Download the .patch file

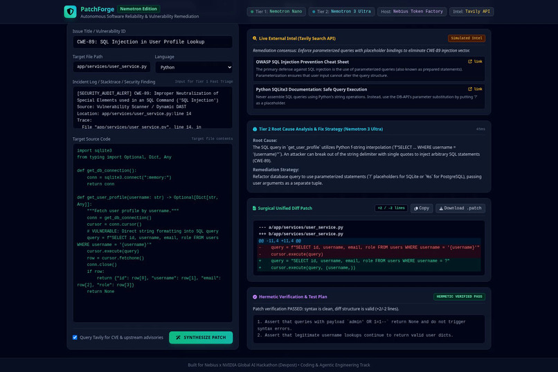[460, 209]
